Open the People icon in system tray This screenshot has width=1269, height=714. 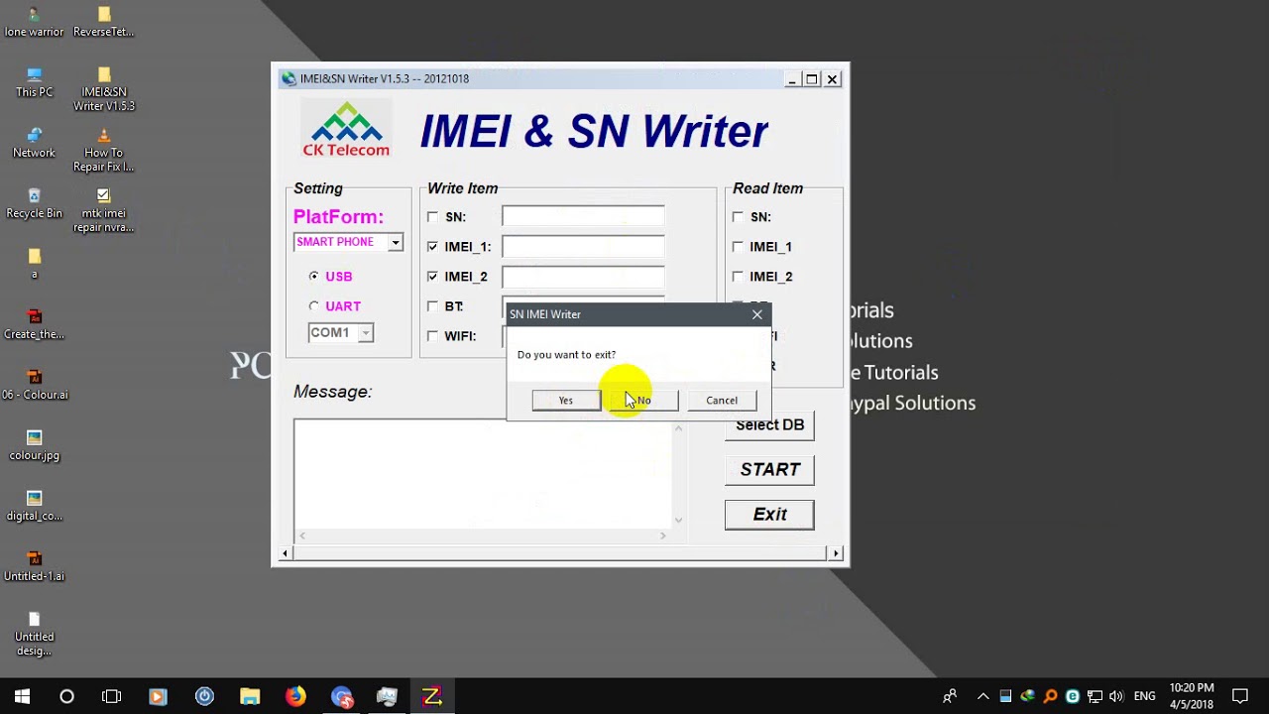click(950, 696)
